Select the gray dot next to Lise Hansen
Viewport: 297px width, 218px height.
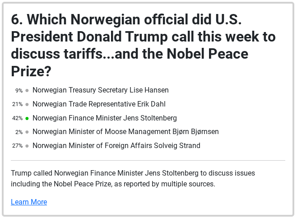tap(27, 91)
